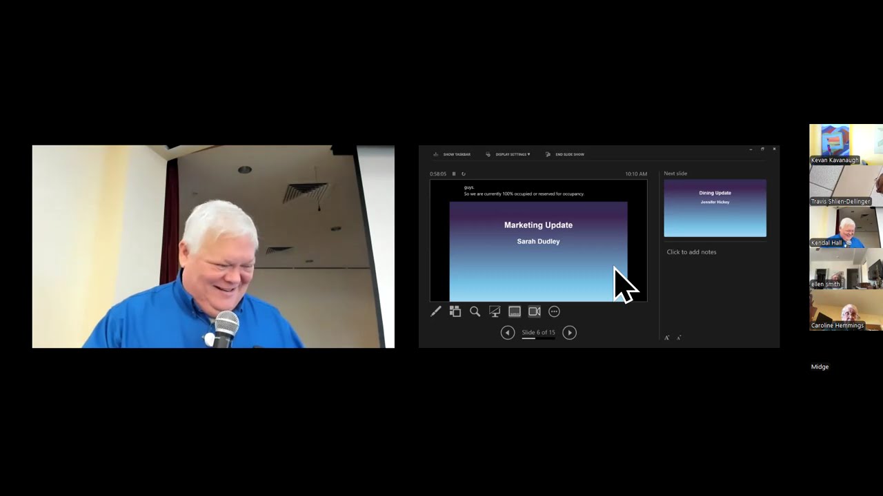Screen dimensions: 883x496
Task: Open the Display Settings dropdown
Action: [x=508, y=154]
